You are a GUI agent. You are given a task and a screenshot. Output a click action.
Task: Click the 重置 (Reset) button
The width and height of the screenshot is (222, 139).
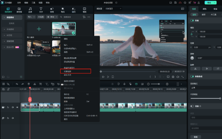pos(195,137)
